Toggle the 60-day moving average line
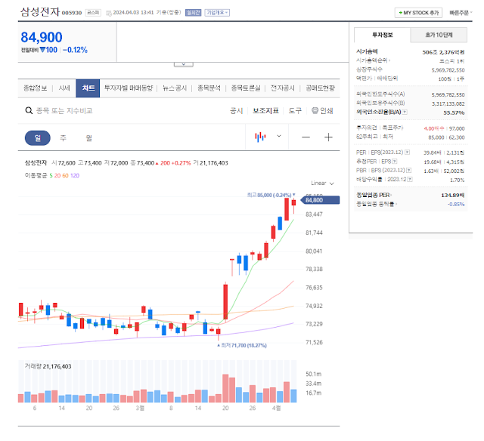The image size is (484, 441). click(x=66, y=176)
